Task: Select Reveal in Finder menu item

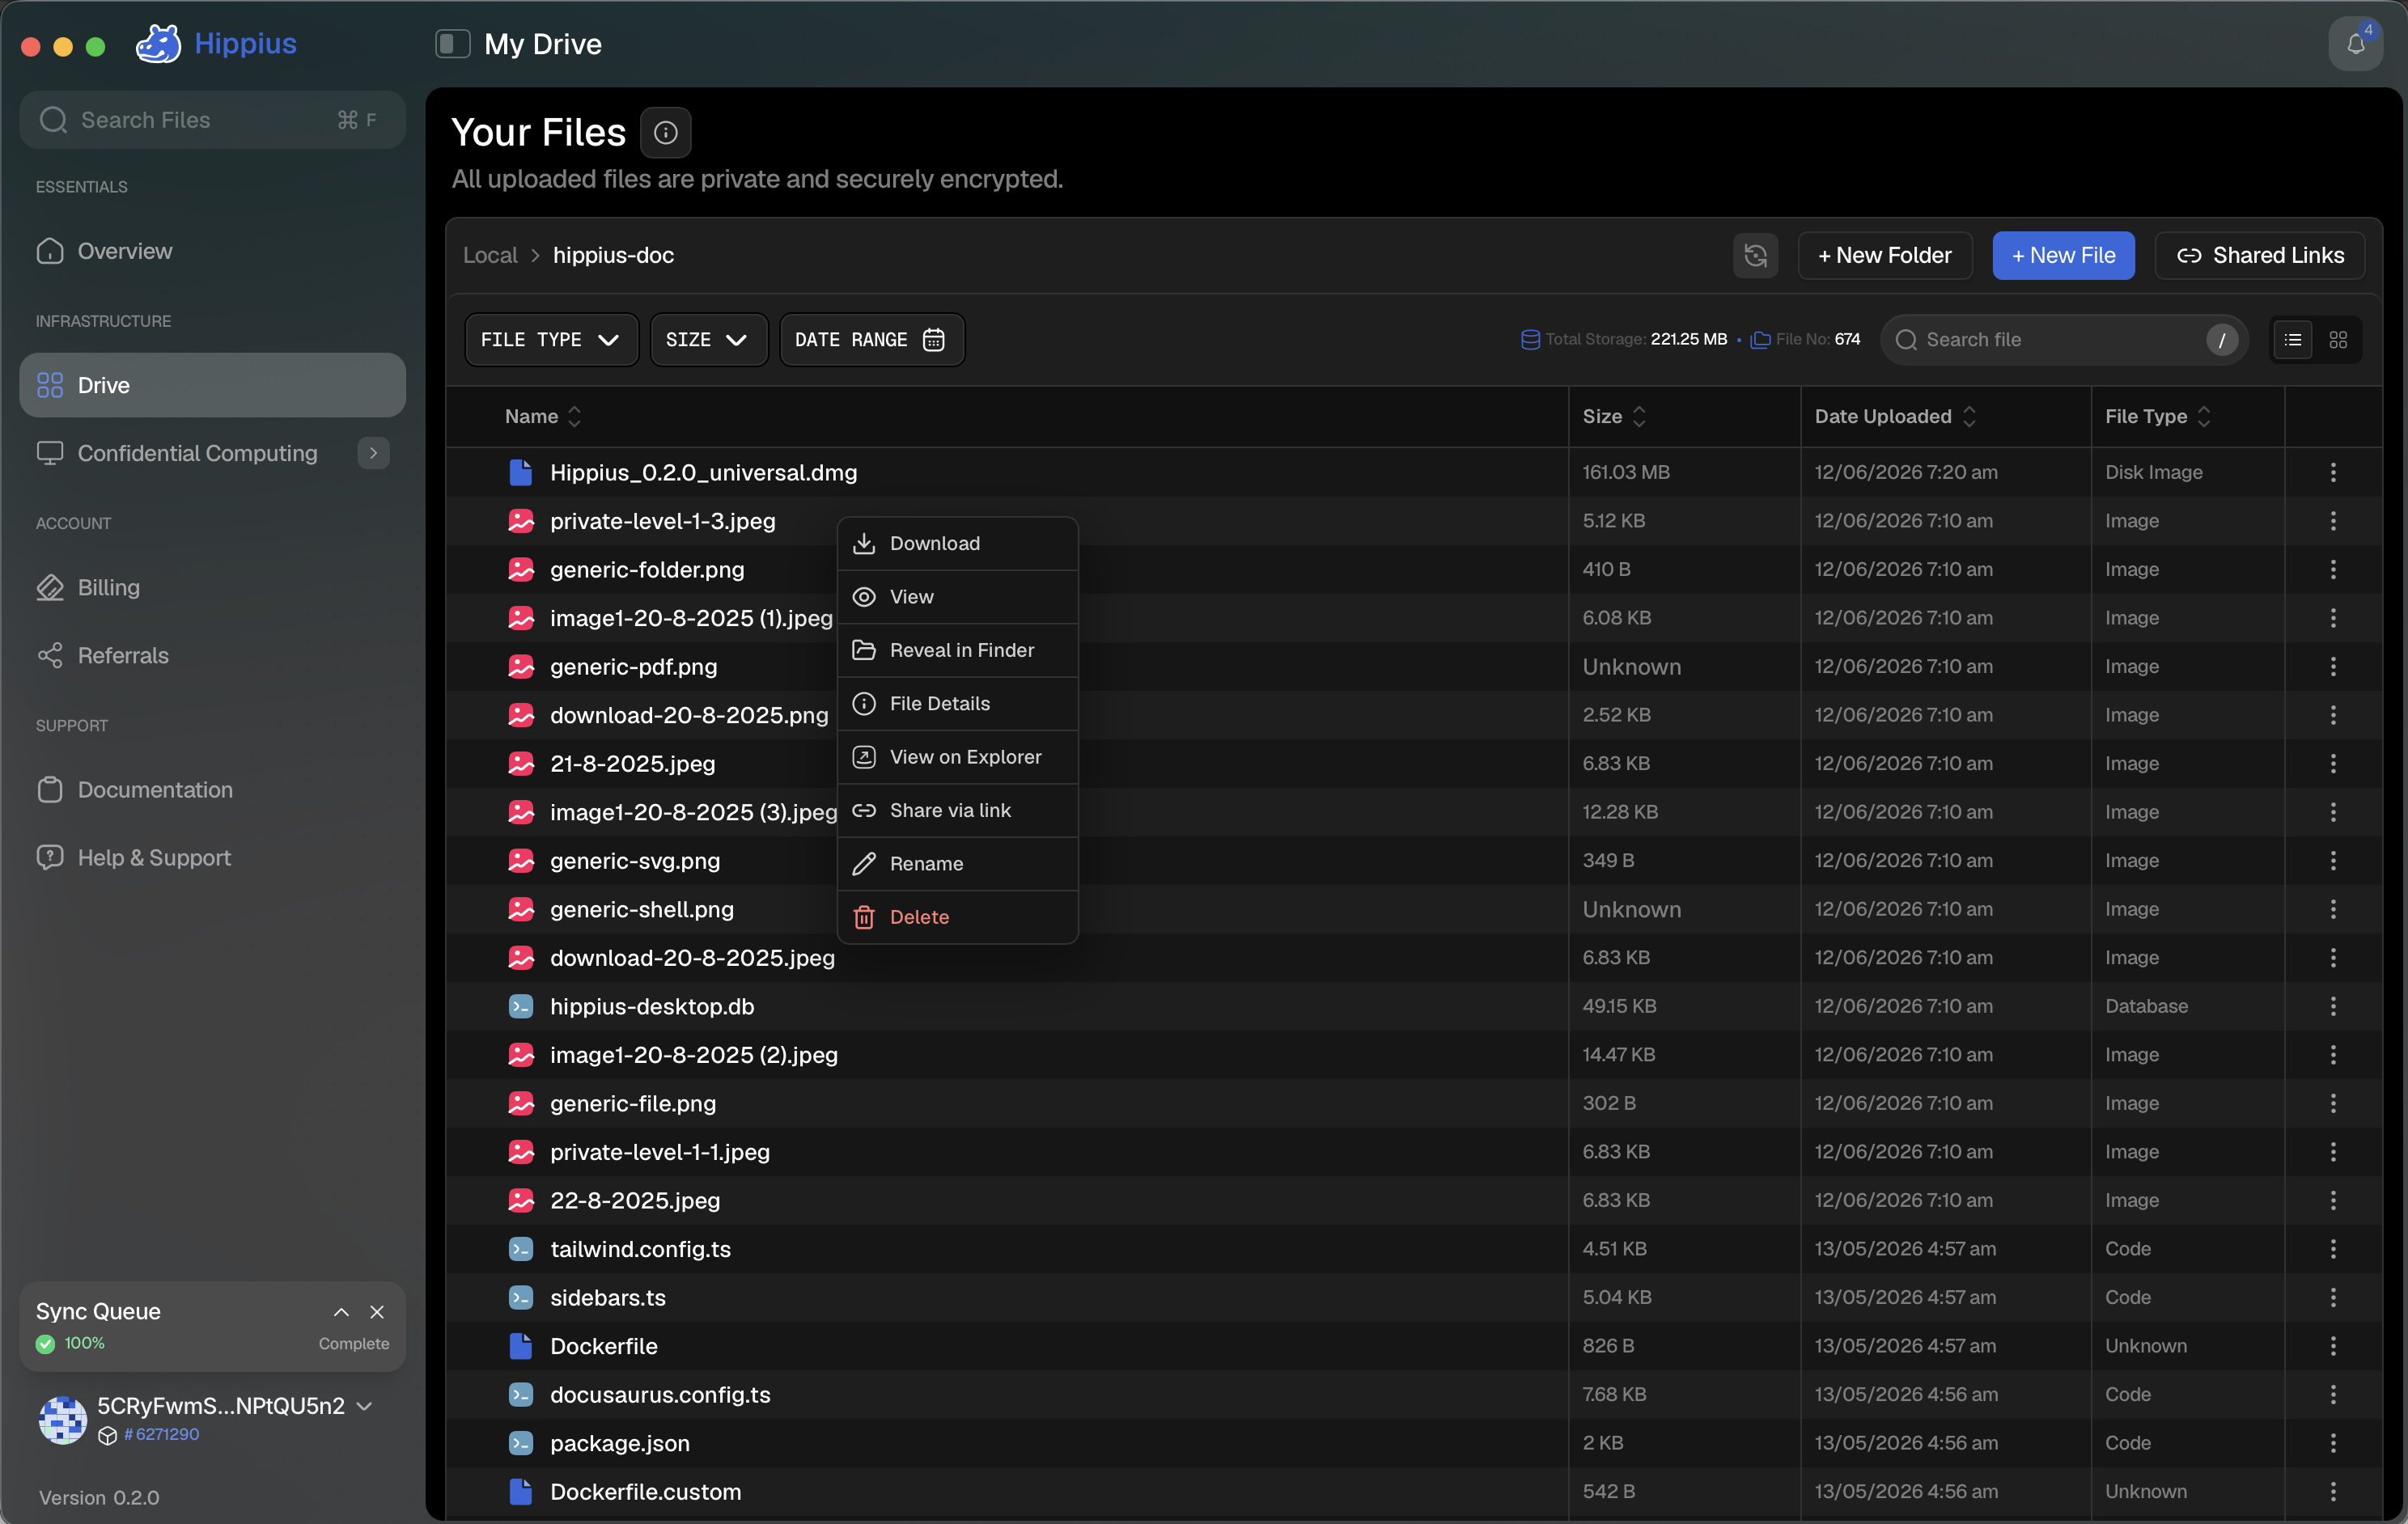Action: click(x=957, y=651)
